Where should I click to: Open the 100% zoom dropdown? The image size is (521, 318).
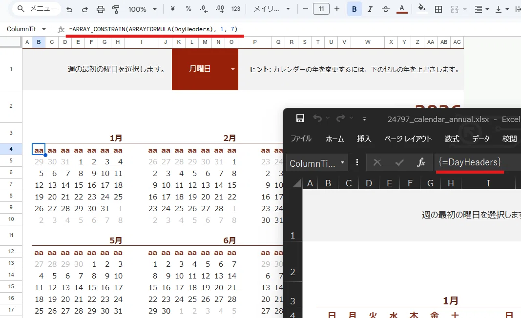click(x=142, y=9)
